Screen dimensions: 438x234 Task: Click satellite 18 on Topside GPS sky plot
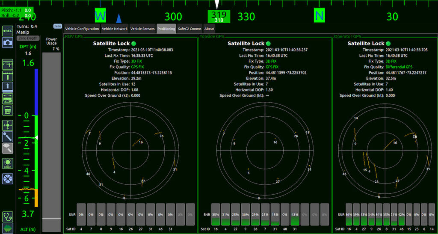308,132
